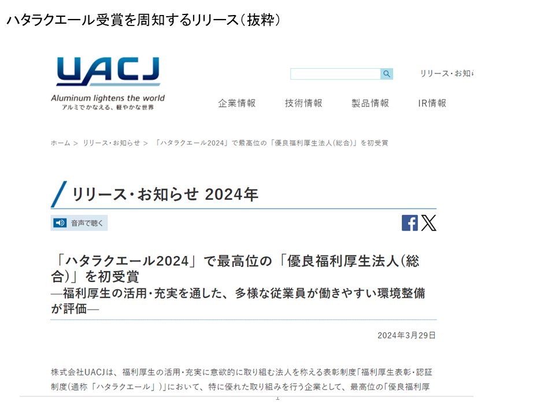This screenshot has width=555, height=416.
Task: Share the release on Facebook
Action: click(x=409, y=223)
